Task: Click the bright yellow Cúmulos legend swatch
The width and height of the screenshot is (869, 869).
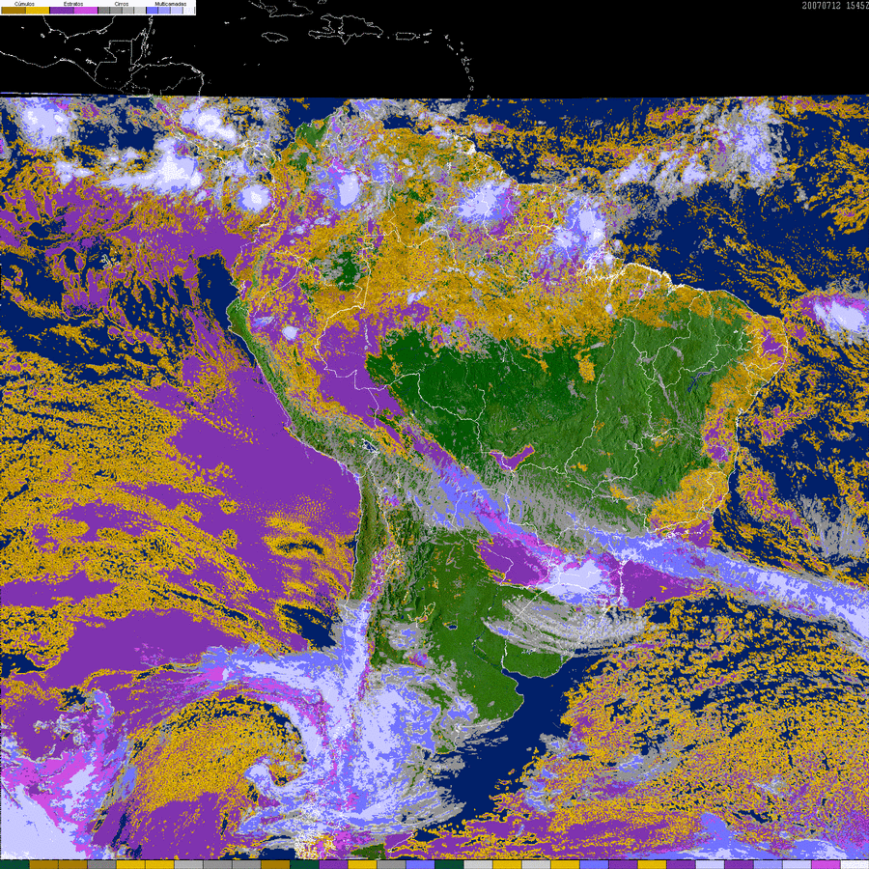Action: coord(38,10)
